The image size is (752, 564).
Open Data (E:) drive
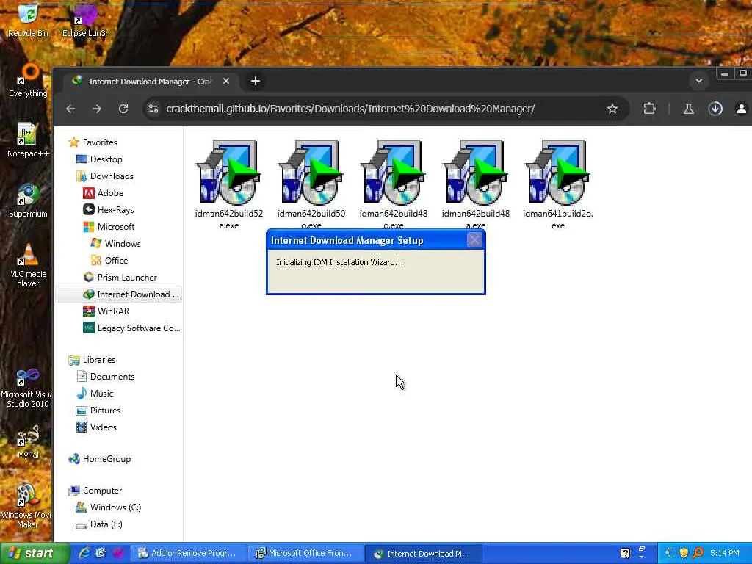pos(99,524)
